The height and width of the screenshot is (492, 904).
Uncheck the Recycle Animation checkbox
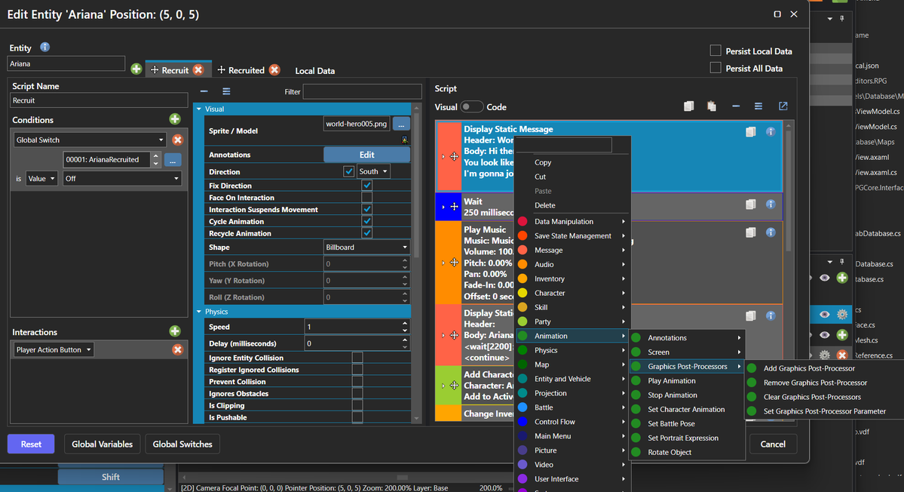coord(366,233)
